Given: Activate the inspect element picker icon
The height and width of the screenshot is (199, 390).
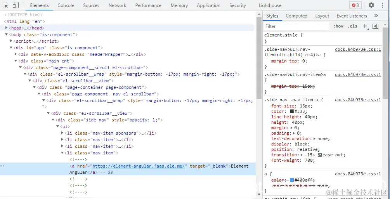Looking at the screenshot, I should pyautogui.click(x=5, y=5).
